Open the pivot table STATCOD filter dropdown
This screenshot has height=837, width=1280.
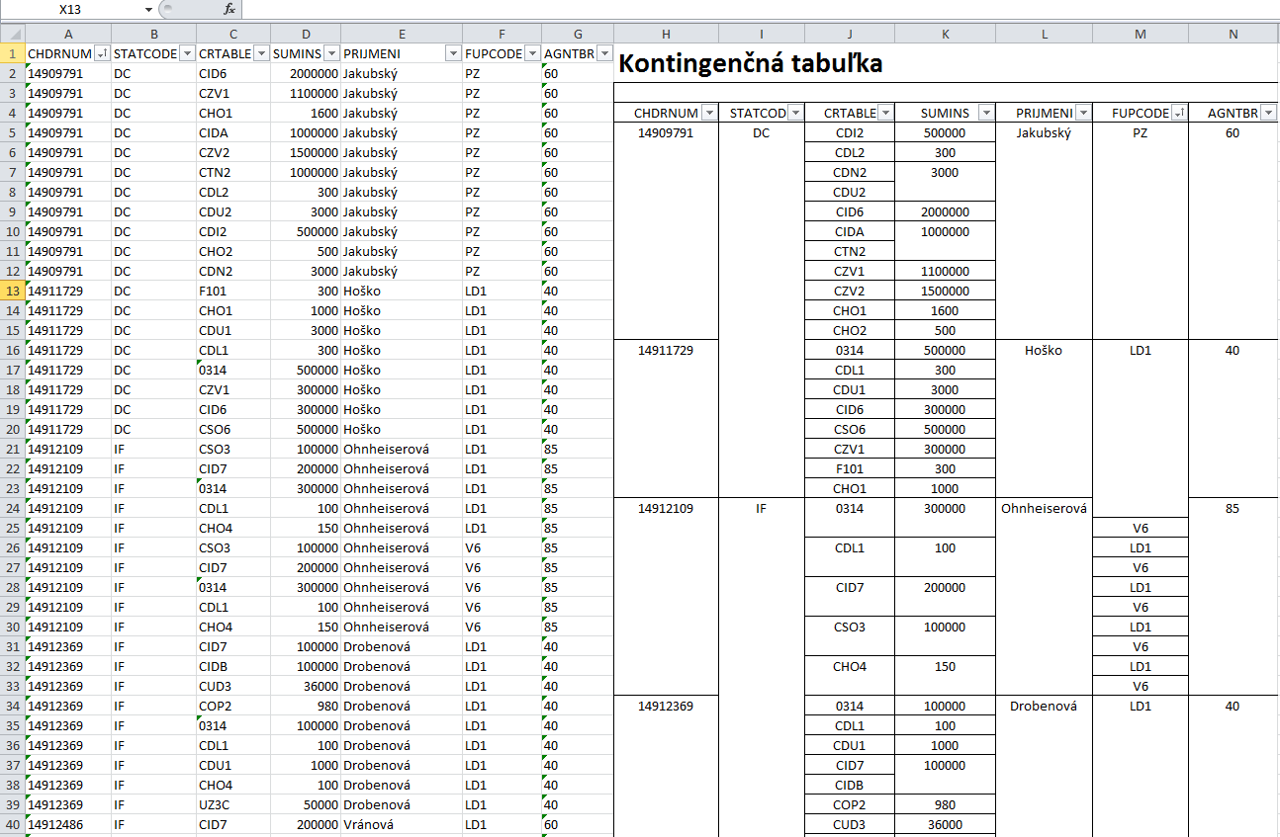pyautogui.click(x=795, y=113)
